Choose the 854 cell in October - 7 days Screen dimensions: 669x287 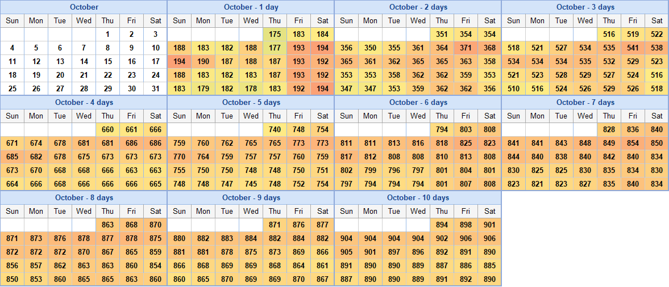[633, 143]
